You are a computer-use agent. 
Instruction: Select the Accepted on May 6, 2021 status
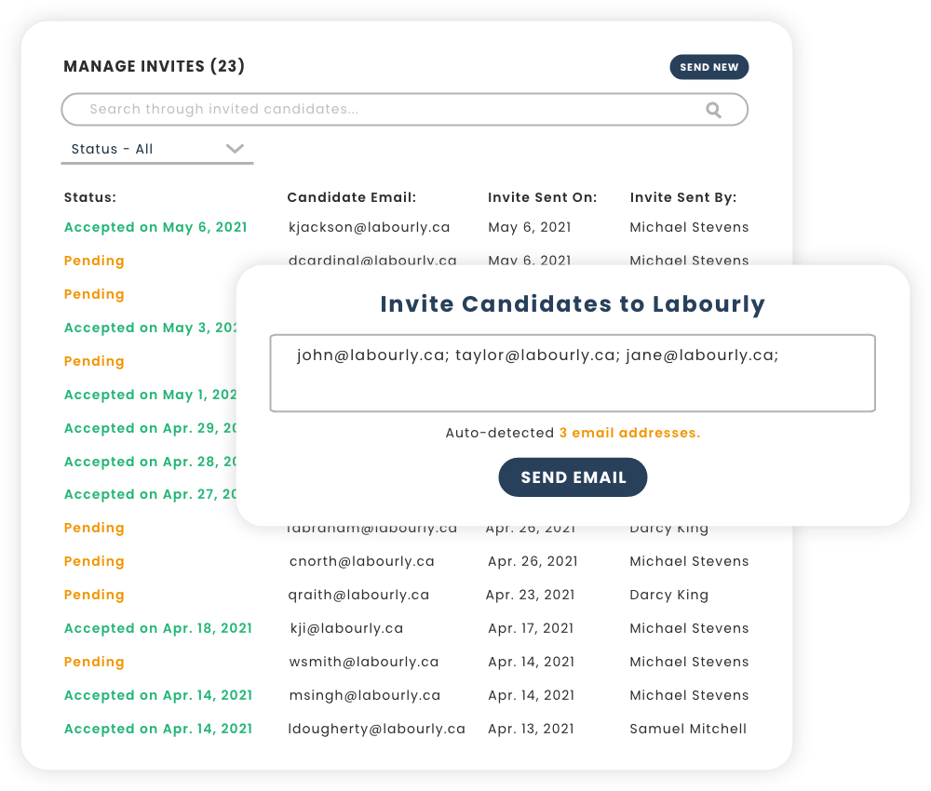point(155,227)
